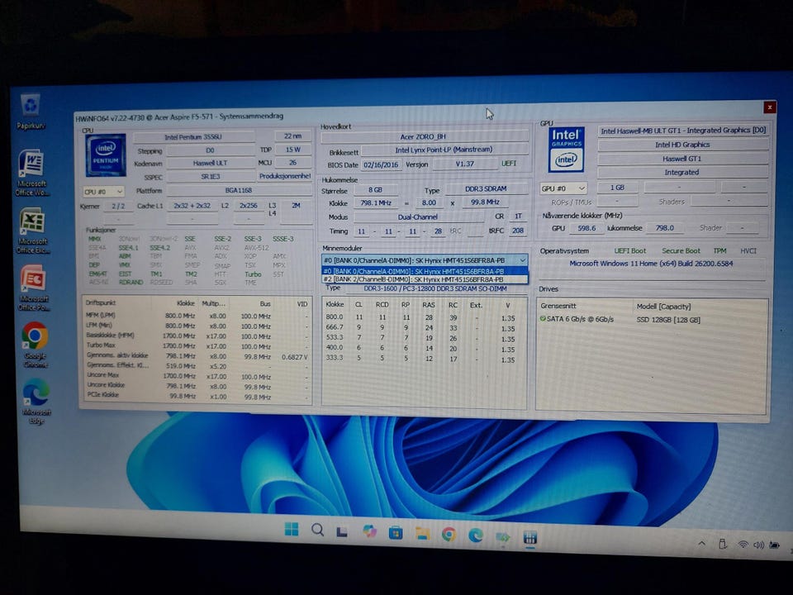The image size is (793, 595).
Task: Click the BGA1168 platform field
Action: [239, 190]
